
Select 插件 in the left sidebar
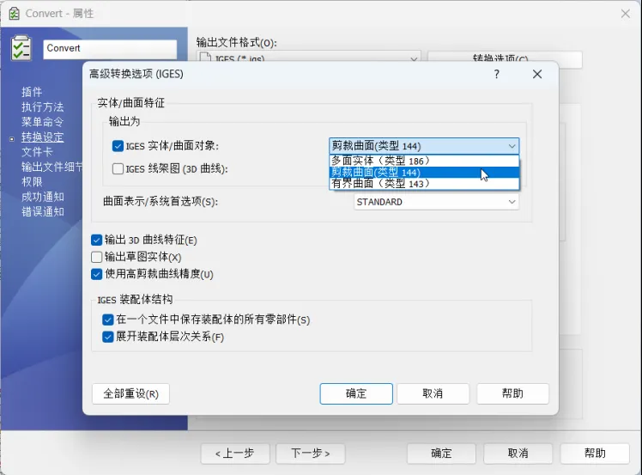(x=32, y=92)
